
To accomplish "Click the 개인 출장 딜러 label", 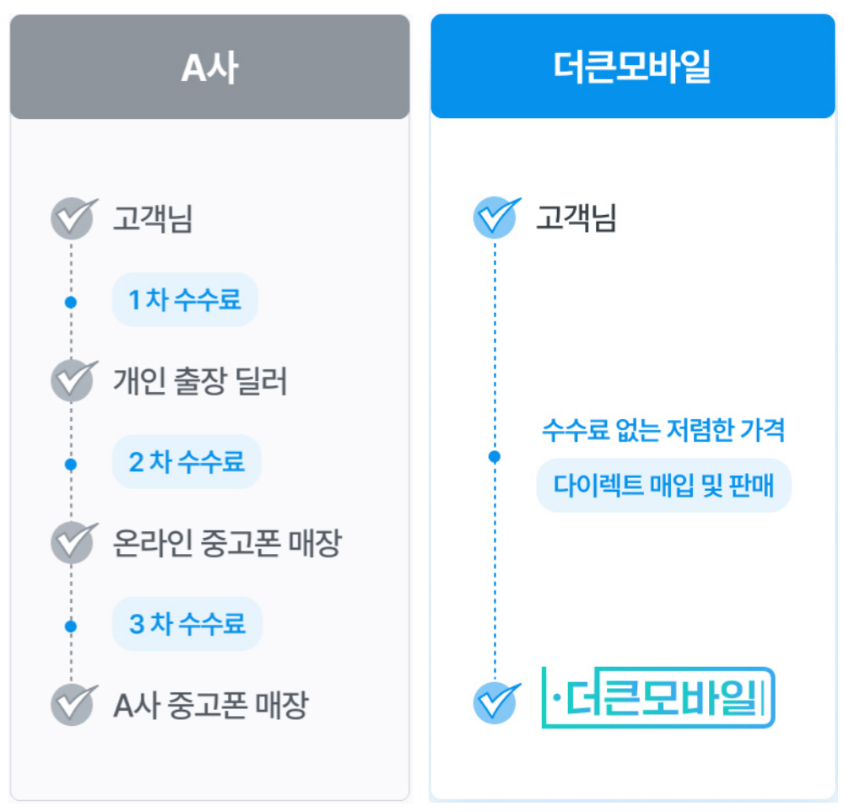I will coord(200,381).
